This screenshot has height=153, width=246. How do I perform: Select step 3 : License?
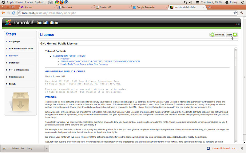[x=12, y=56]
